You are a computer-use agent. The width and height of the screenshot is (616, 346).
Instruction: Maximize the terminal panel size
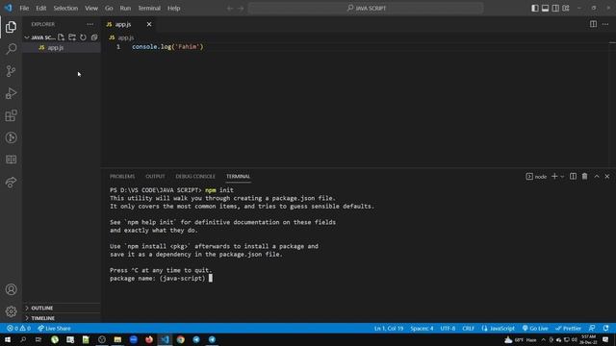597,177
